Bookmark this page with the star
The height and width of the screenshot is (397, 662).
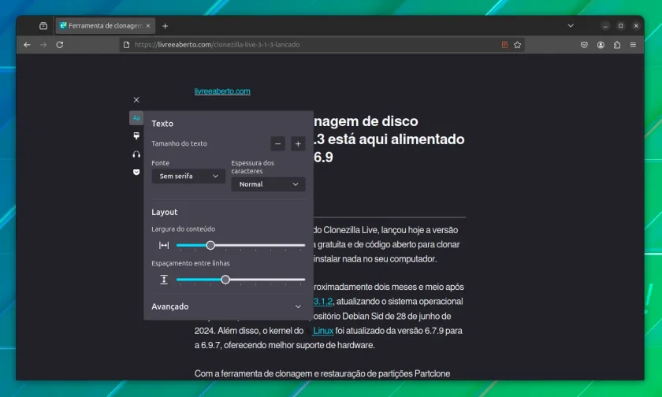518,45
